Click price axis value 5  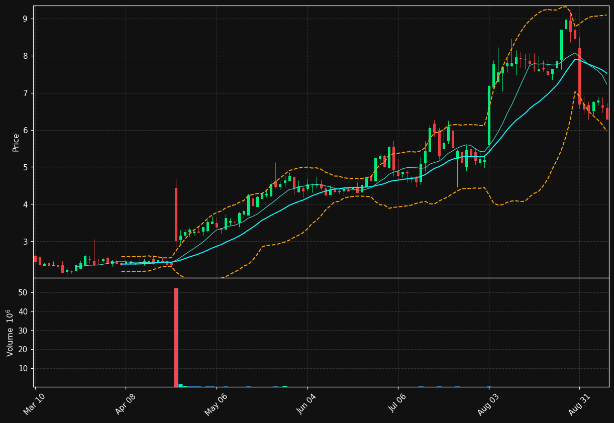pyautogui.click(x=25, y=167)
